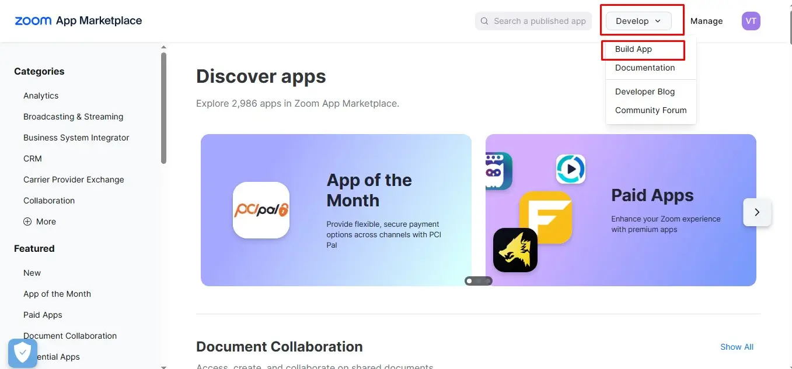Go to the Manage page

(706, 21)
